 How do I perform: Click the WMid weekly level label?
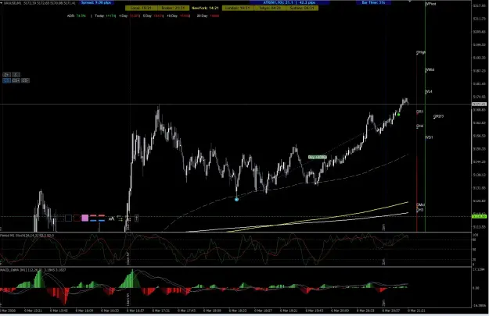(x=430, y=70)
